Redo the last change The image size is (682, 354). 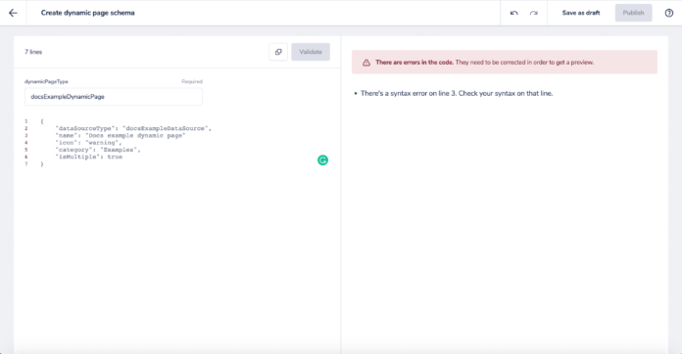tap(534, 13)
